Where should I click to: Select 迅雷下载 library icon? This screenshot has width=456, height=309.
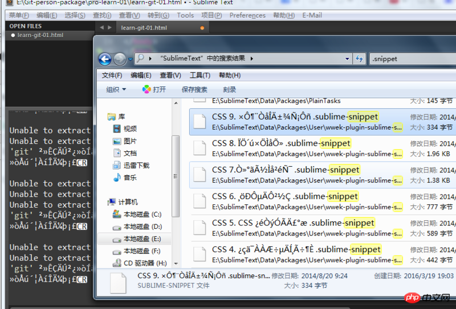coord(117,165)
